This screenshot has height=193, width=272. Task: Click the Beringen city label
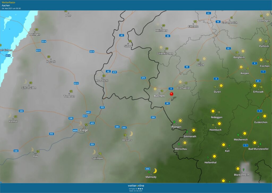click(x=35, y=34)
